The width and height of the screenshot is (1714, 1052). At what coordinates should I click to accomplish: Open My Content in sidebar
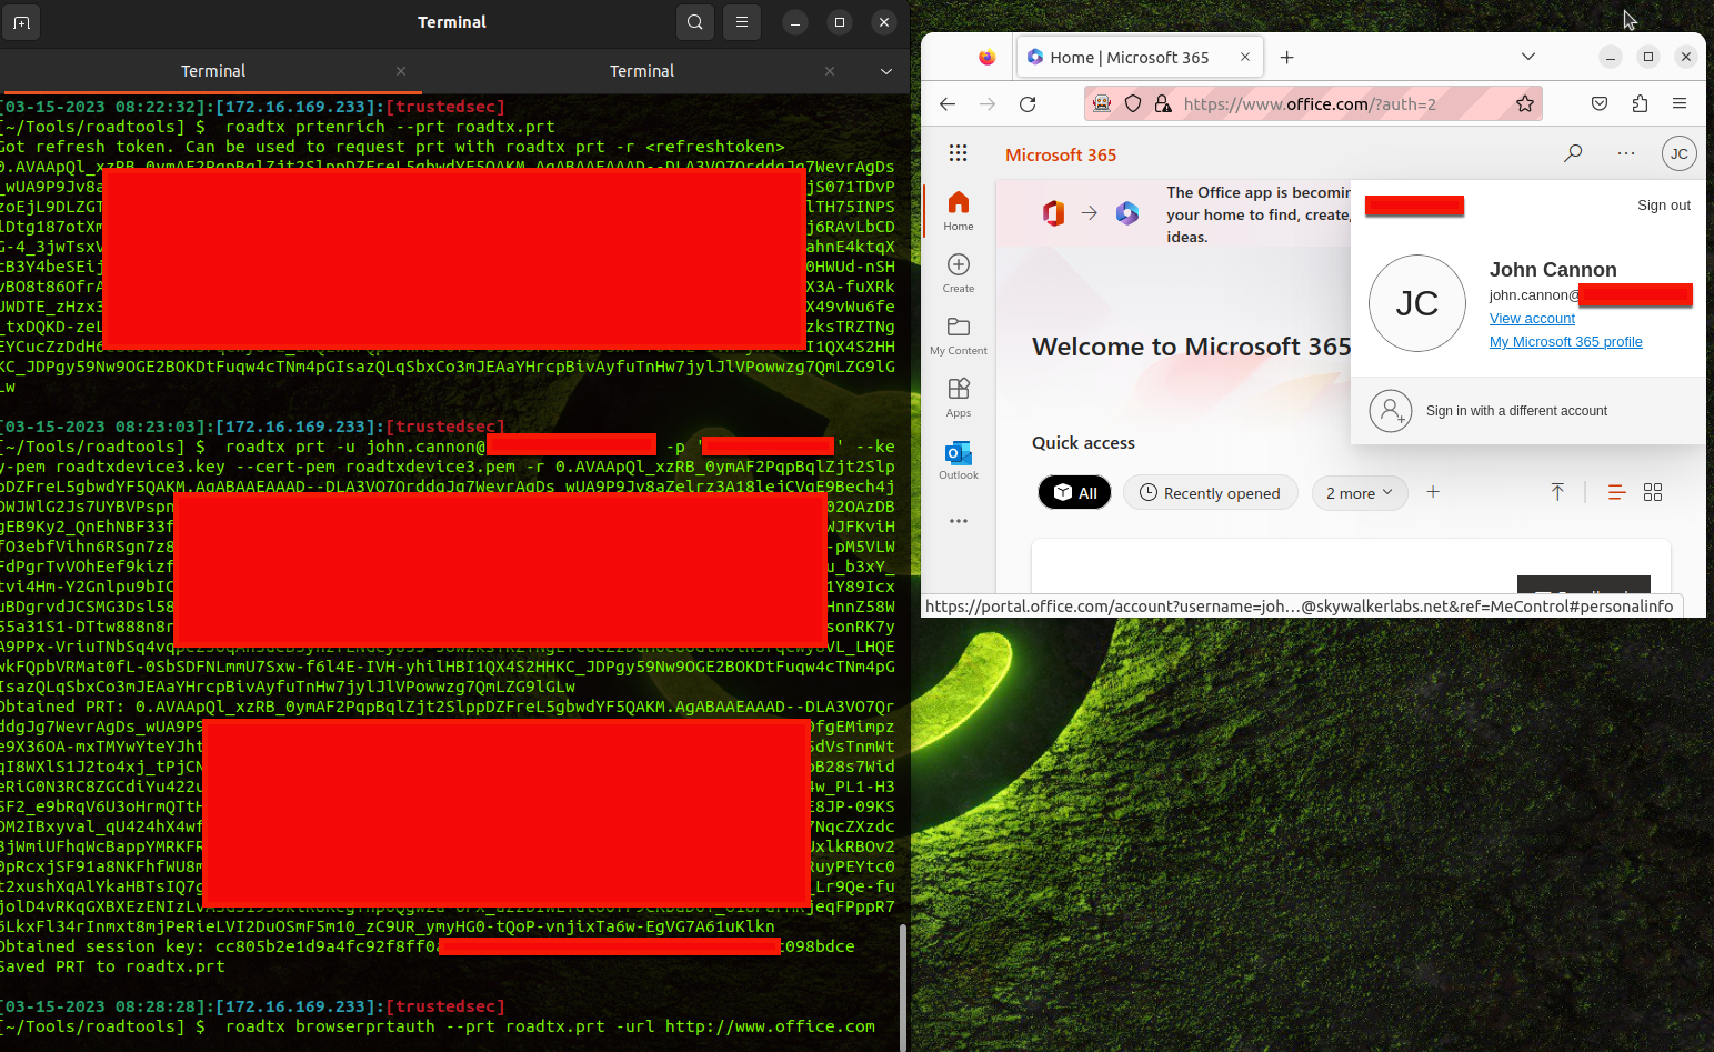(x=958, y=335)
